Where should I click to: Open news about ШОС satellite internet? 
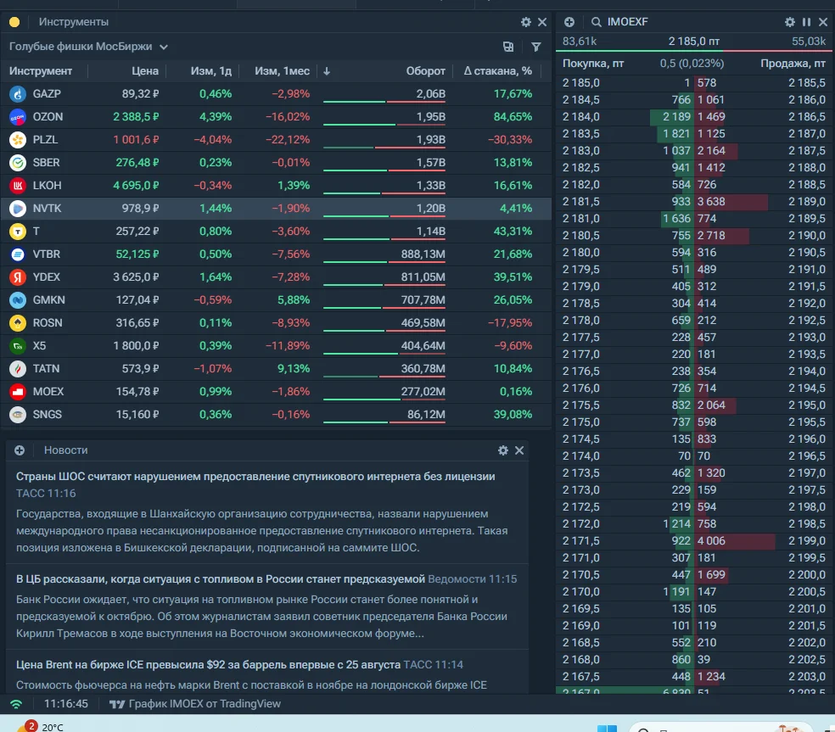255,477
